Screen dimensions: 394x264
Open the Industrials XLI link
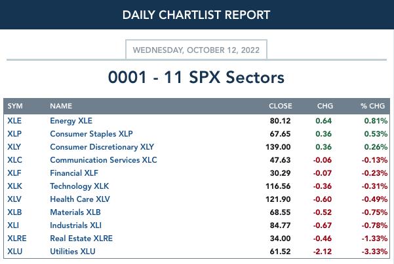[75, 225]
